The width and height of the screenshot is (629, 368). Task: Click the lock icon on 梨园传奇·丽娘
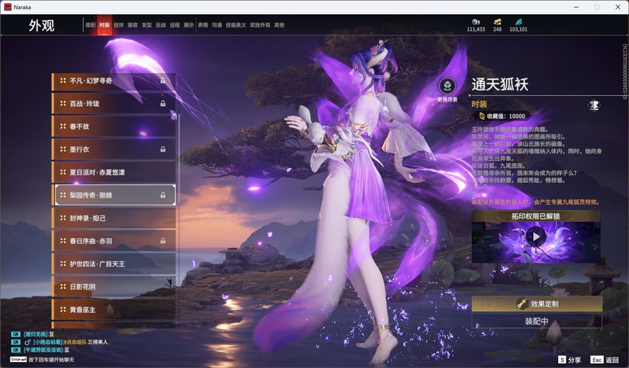(163, 195)
